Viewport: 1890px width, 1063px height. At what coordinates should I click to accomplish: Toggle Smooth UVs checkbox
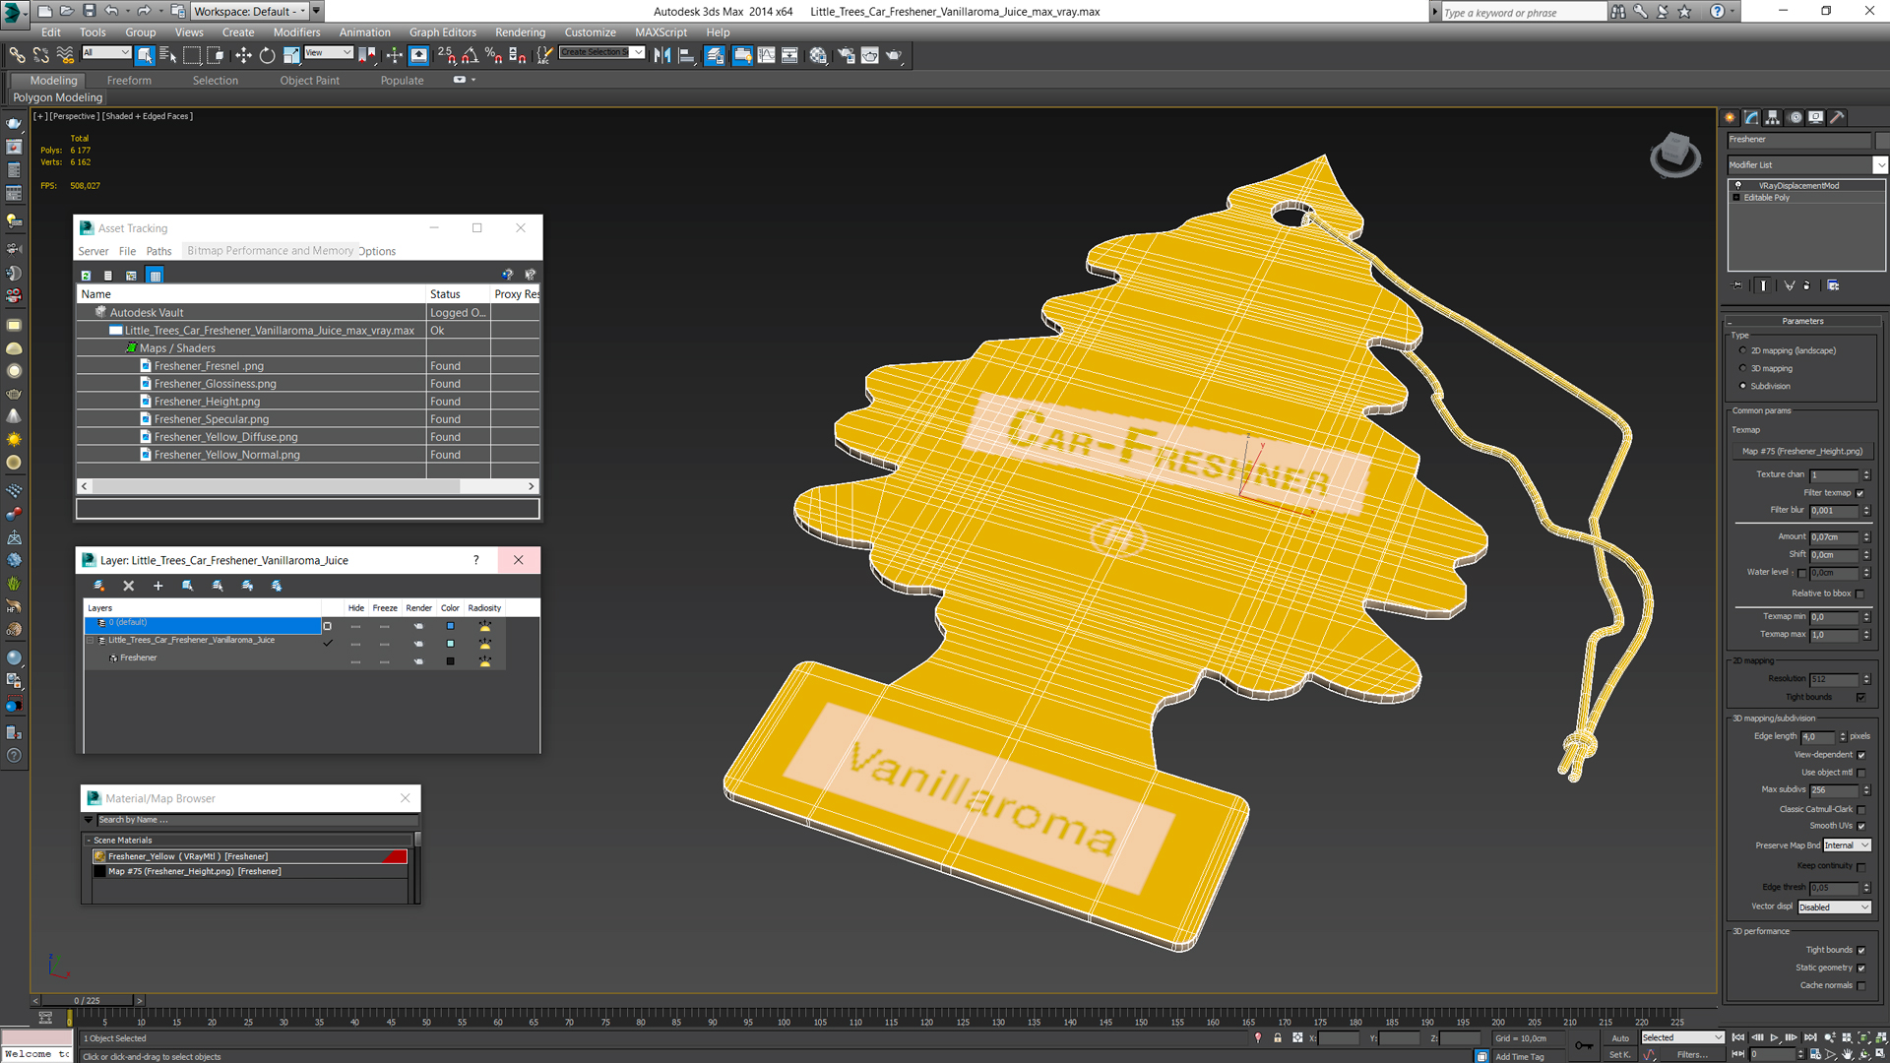pos(1861,826)
